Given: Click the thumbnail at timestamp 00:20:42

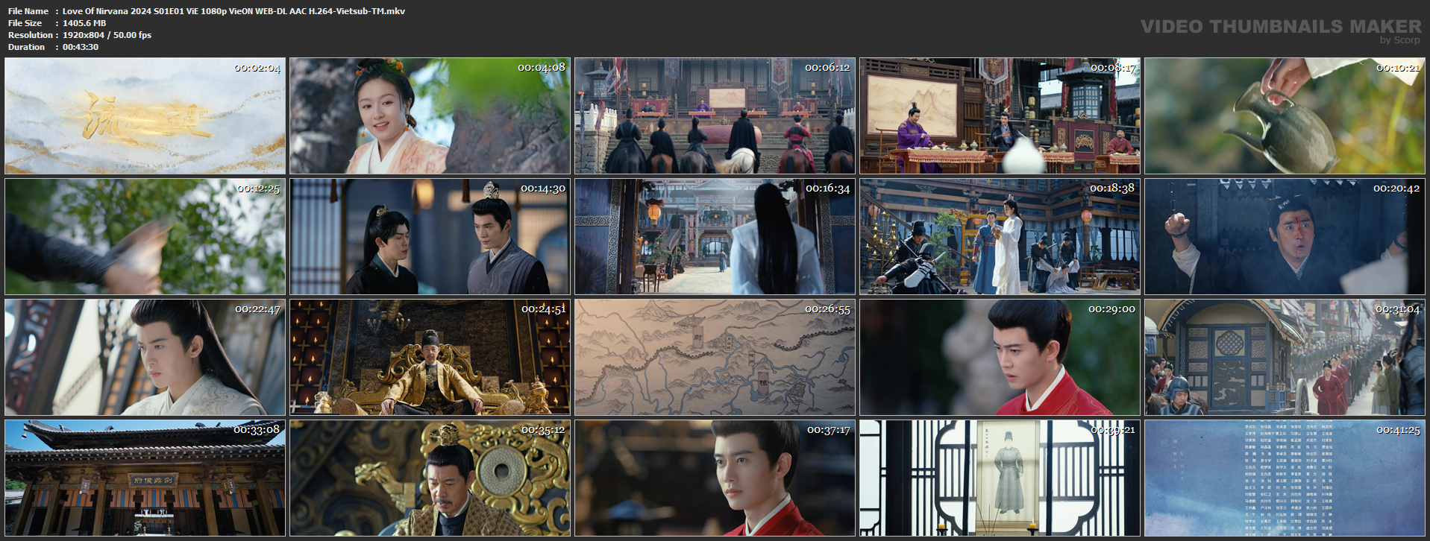Looking at the screenshot, I should pyautogui.click(x=1285, y=237).
